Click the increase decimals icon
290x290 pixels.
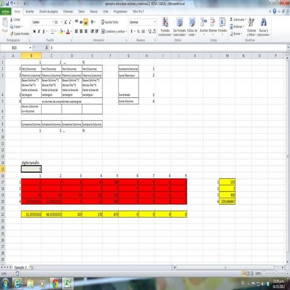149,31
